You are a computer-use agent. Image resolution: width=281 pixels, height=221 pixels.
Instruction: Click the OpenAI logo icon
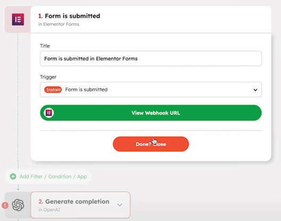(18, 205)
